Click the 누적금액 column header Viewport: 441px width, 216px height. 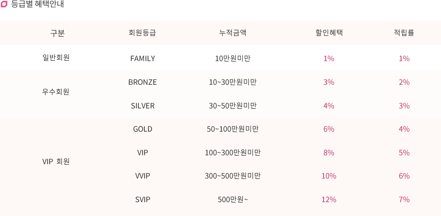(233, 33)
